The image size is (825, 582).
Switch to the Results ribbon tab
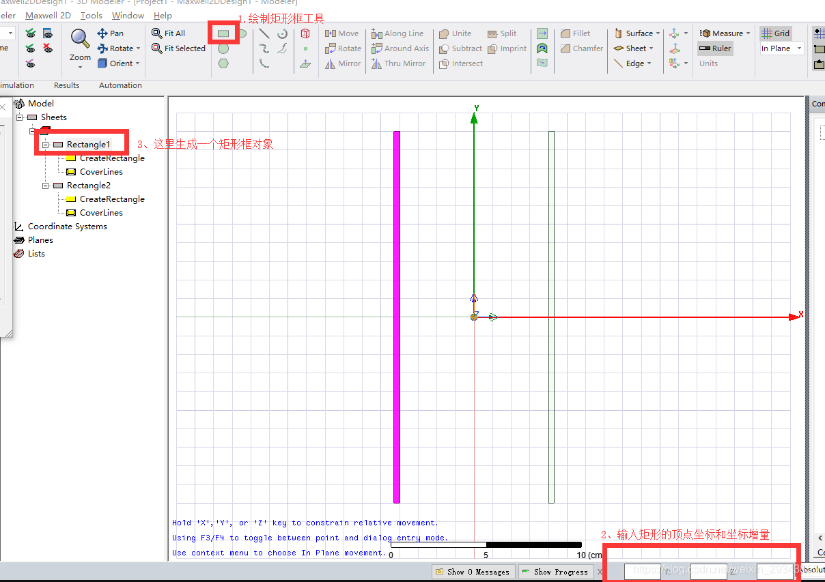coord(66,85)
